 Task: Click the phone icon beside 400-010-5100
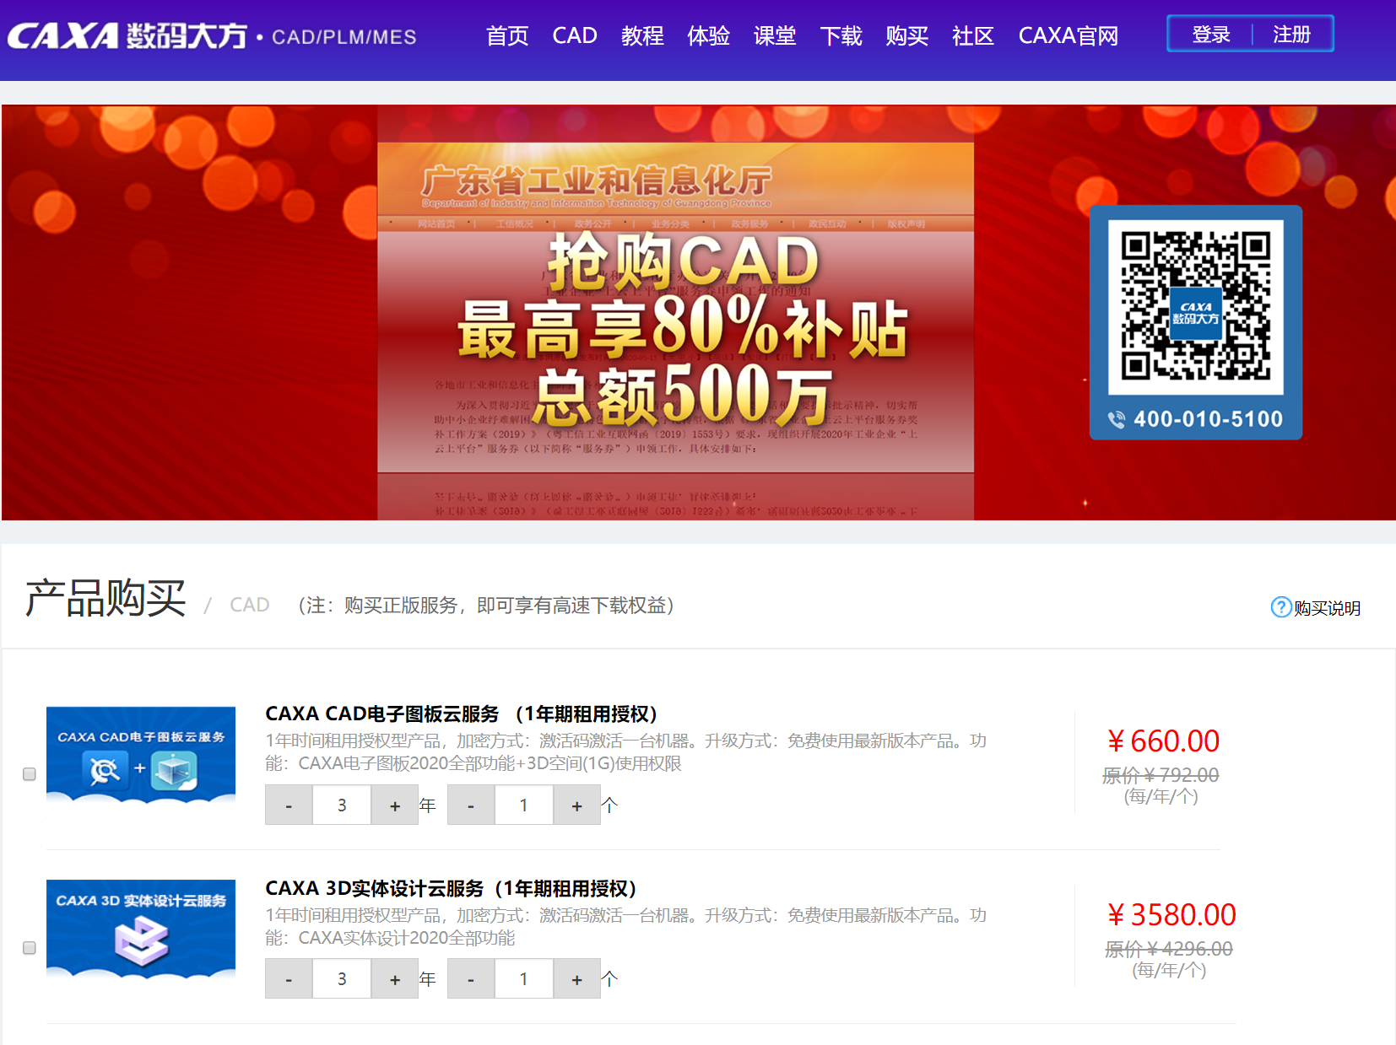(x=1116, y=419)
